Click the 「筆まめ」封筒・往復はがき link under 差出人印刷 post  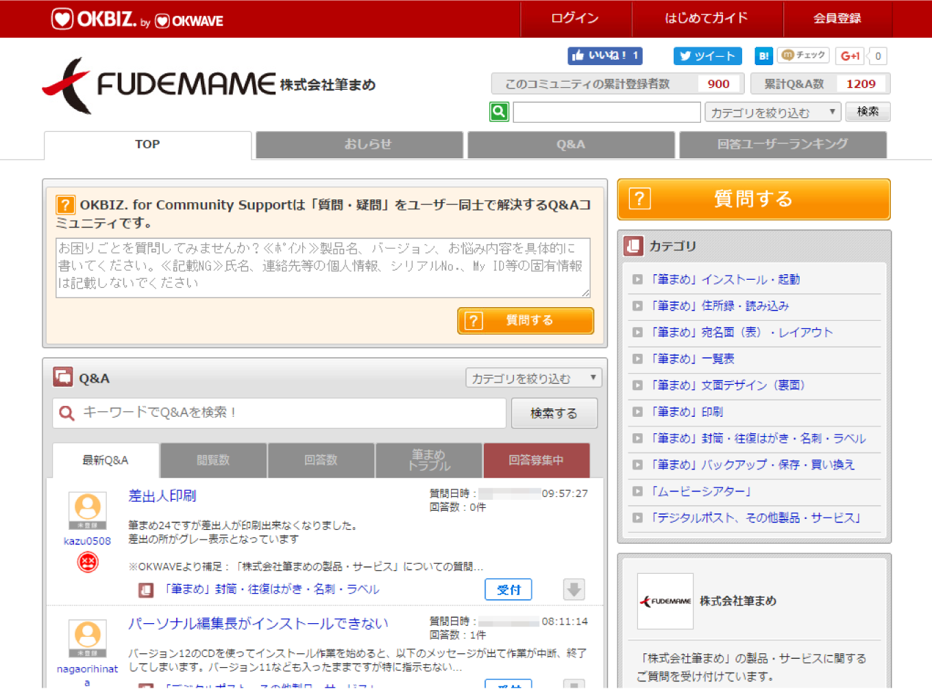[x=271, y=590]
